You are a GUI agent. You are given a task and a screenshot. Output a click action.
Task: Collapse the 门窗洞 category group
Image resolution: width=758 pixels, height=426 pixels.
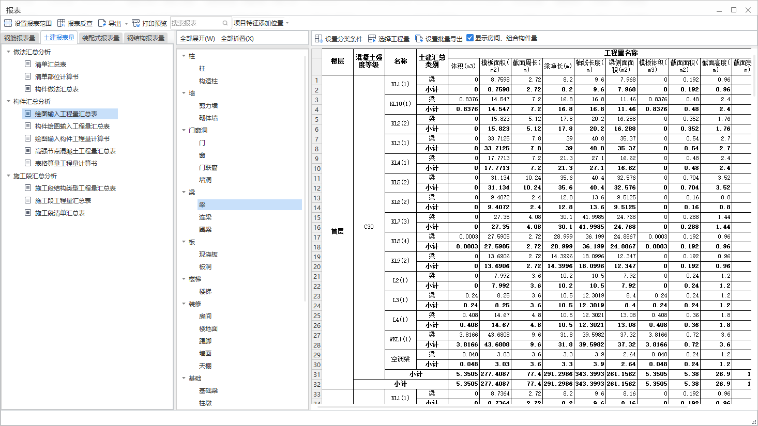click(x=184, y=130)
